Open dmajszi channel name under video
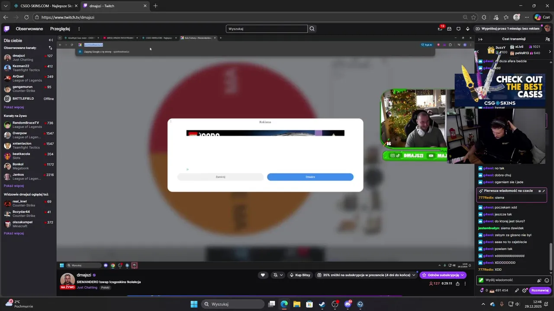This screenshot has width=554, height=311. point(84,275)
